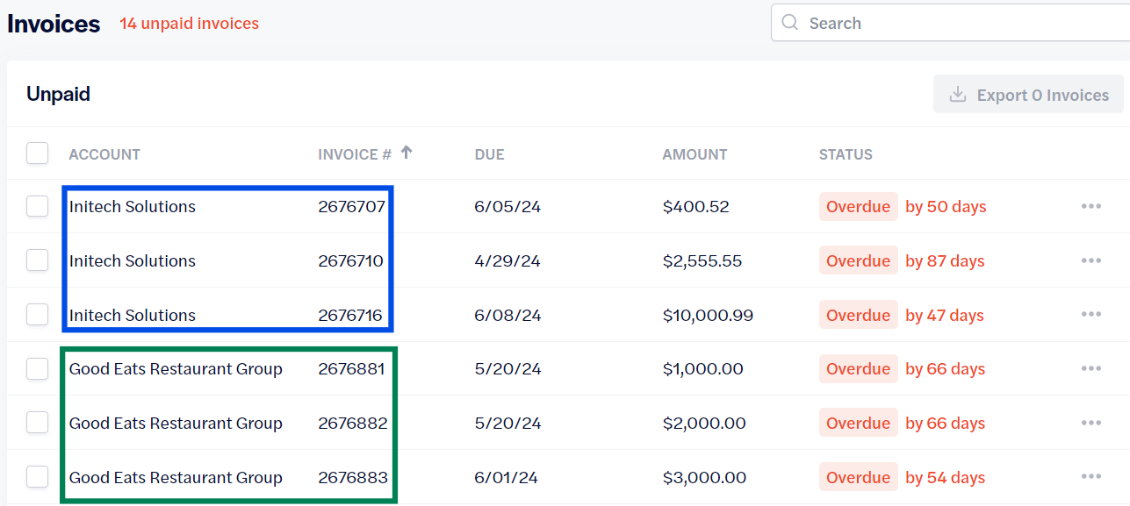Check the box for invoice 2676707
The width and height of the screenshot is (1130, 506).
pos(37,207)
